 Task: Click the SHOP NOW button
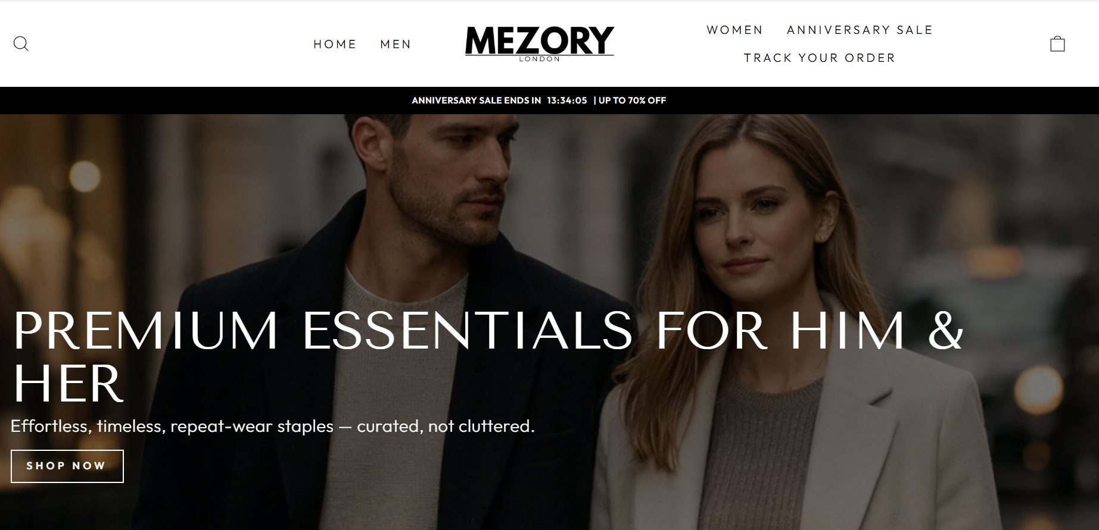[x=67, y=466]
